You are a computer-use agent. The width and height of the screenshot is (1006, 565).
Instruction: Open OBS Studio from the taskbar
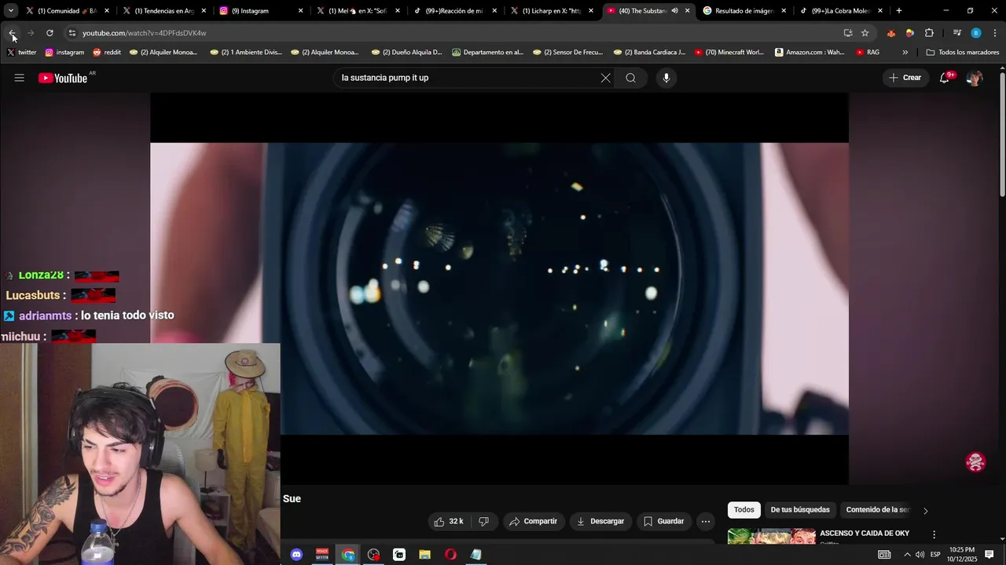374,555
